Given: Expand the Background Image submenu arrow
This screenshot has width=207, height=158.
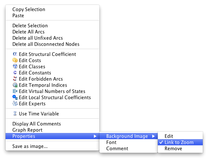Looking at the screenshot, I should [x=153, y=136].
